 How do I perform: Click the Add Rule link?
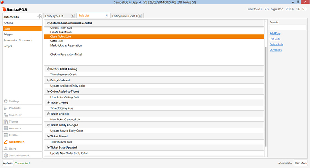(275, 33)
